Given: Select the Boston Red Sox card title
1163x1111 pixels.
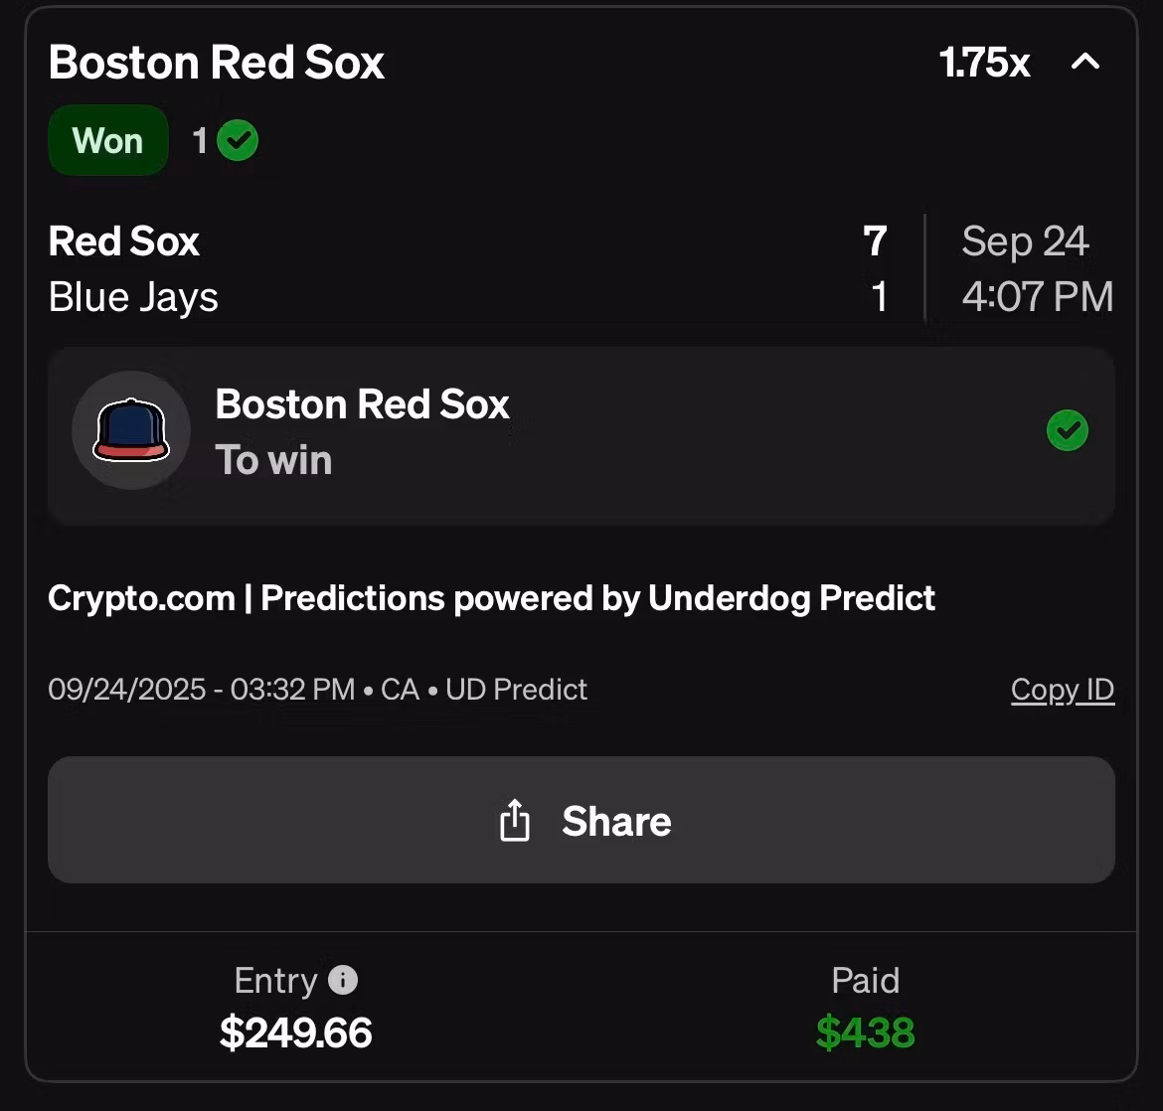Looking at the screenshot, I should click(x=217, y=63).
